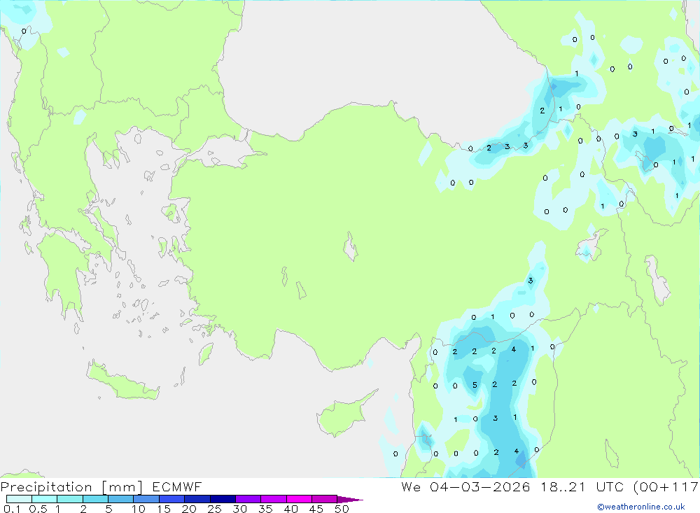Click the 40 to 45 mm legend swatch
The image size is (700, 513).
click(x=299, y=499)
